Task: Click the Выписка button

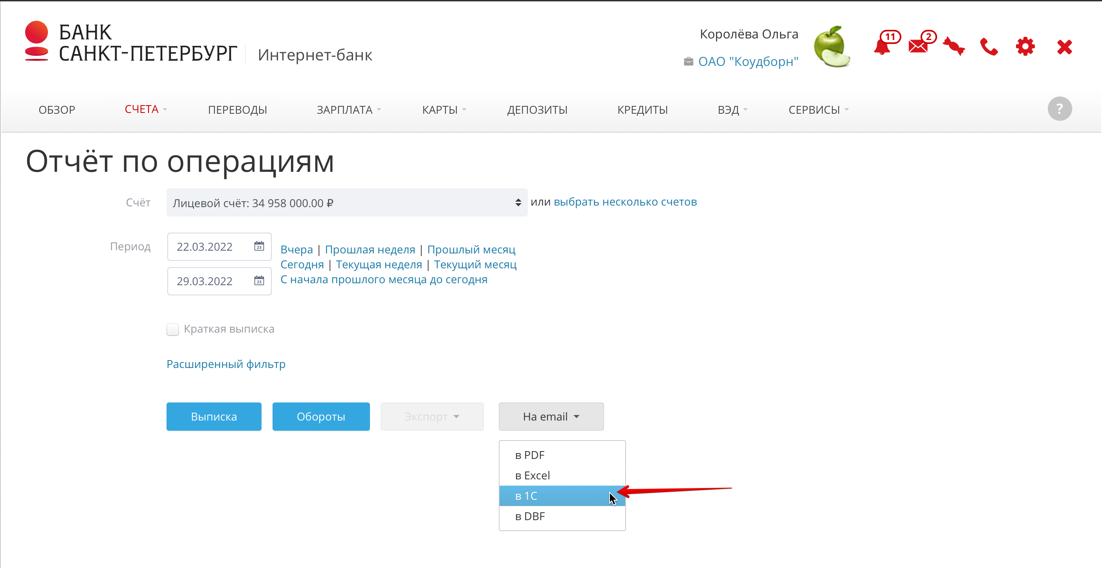Action: [214, 417]
